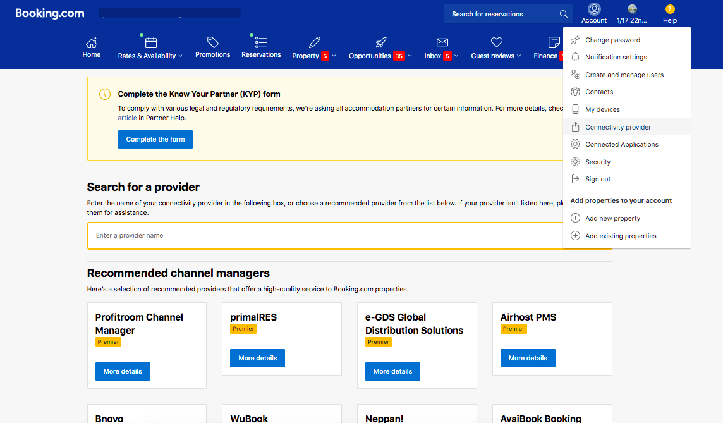The height and width of the screenshot is (423, 723).
Task: Click the Account profile icon
Action: (x=594, y=9)
